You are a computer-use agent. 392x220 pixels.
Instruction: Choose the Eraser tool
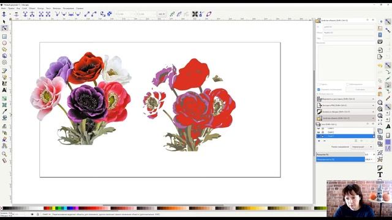4,139
